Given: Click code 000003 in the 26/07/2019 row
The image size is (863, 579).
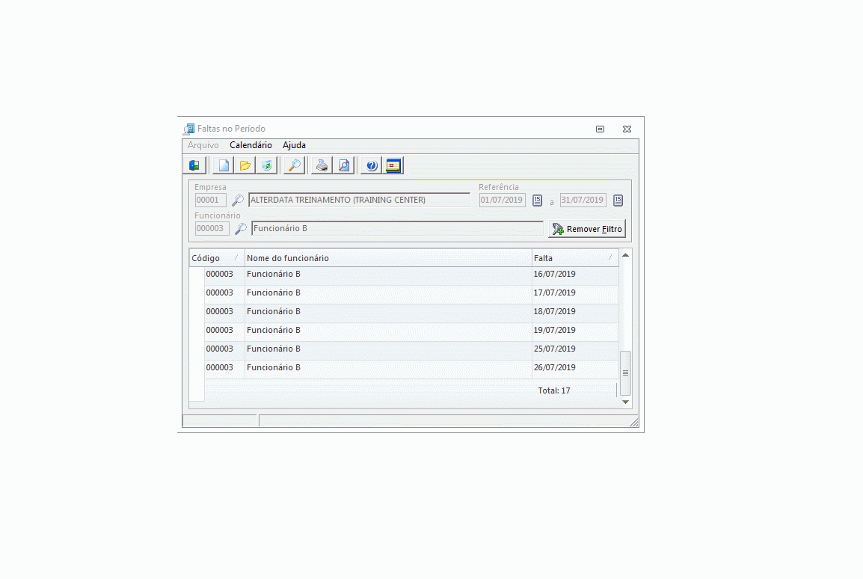Looking at the screenshot, I should tap(220, 367).
